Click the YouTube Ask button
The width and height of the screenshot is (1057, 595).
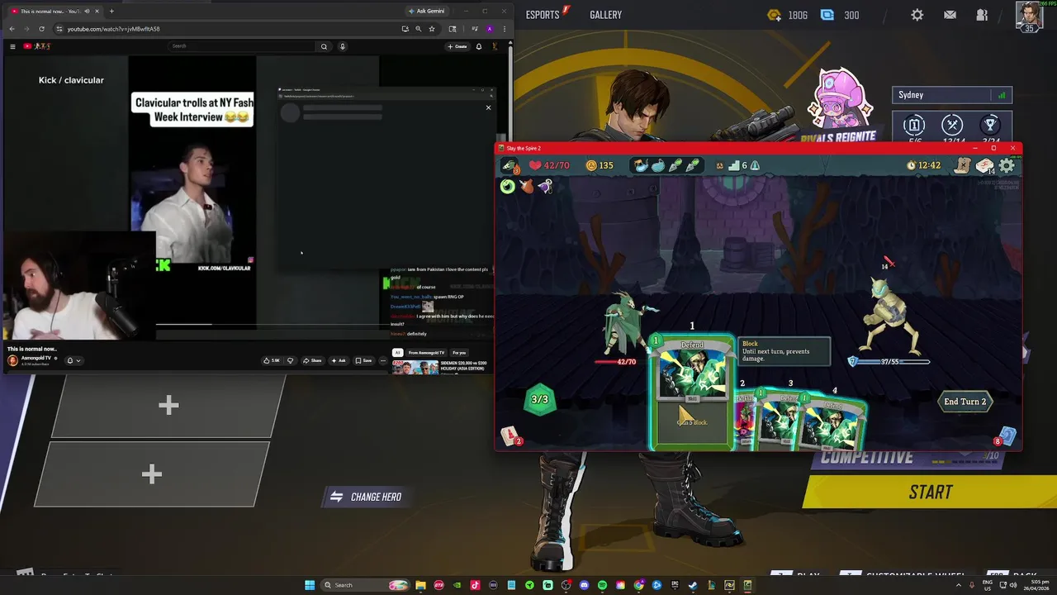[x=339, y=360]
